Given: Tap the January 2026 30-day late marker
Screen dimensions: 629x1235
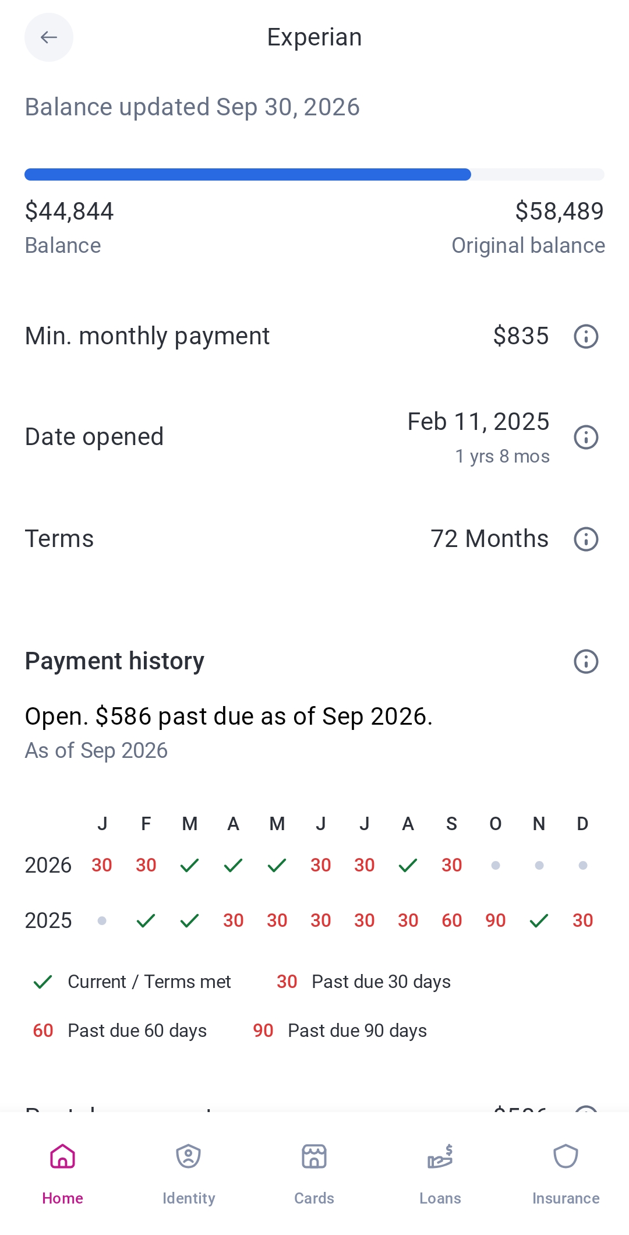Looking at the screenshot, I should click(102, 865).
